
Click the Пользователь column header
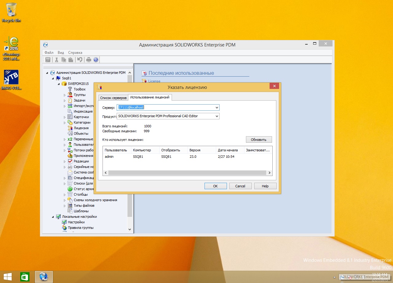117,150
